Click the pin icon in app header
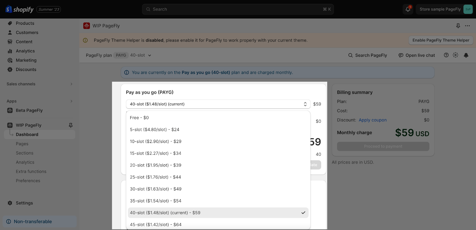 458,26
